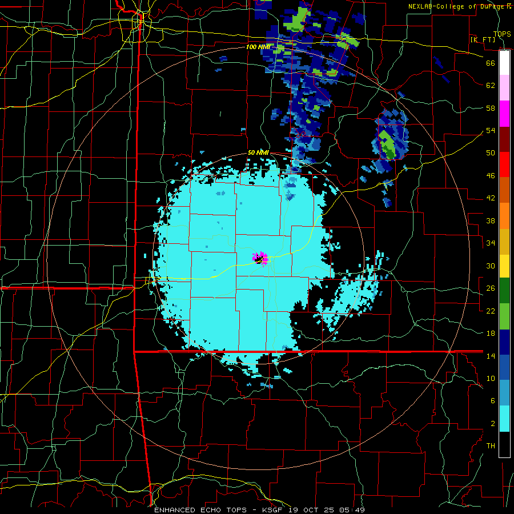Click the 2 legend value
Viewport: 514px width, 514px height.
point(493,424)
